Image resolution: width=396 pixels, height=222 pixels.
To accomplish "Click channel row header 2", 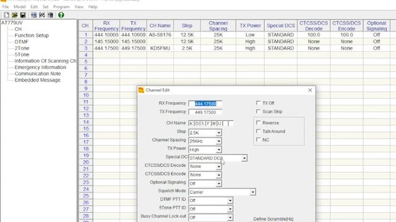I will pyautogui.click(x=86, y=41).
